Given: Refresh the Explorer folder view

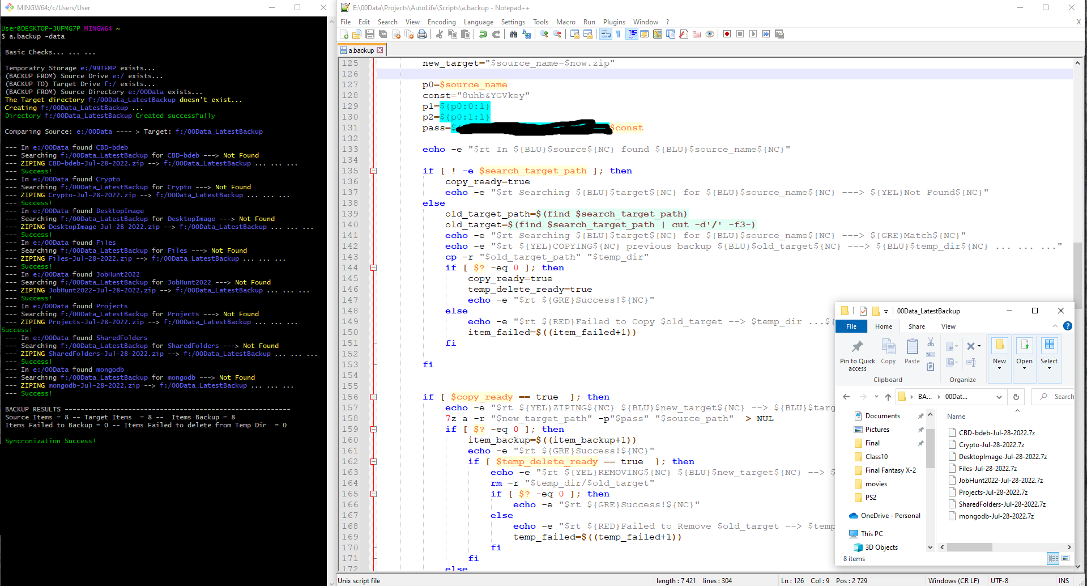Looking at the screenshot, I should (x=1016, y=397).
